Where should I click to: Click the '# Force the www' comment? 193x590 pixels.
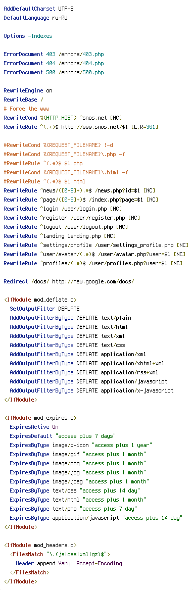point(26,109)
